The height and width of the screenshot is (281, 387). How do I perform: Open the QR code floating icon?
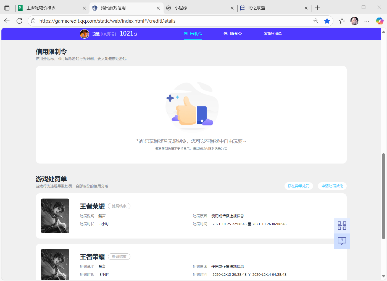click(342, 226)
